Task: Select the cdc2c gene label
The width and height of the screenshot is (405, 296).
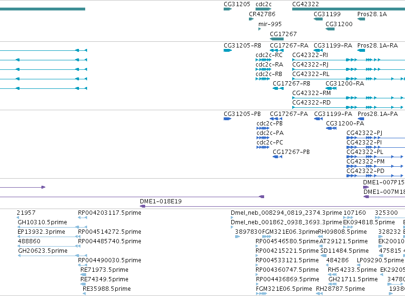Action: pyautogui.click(x=264, y=4)
